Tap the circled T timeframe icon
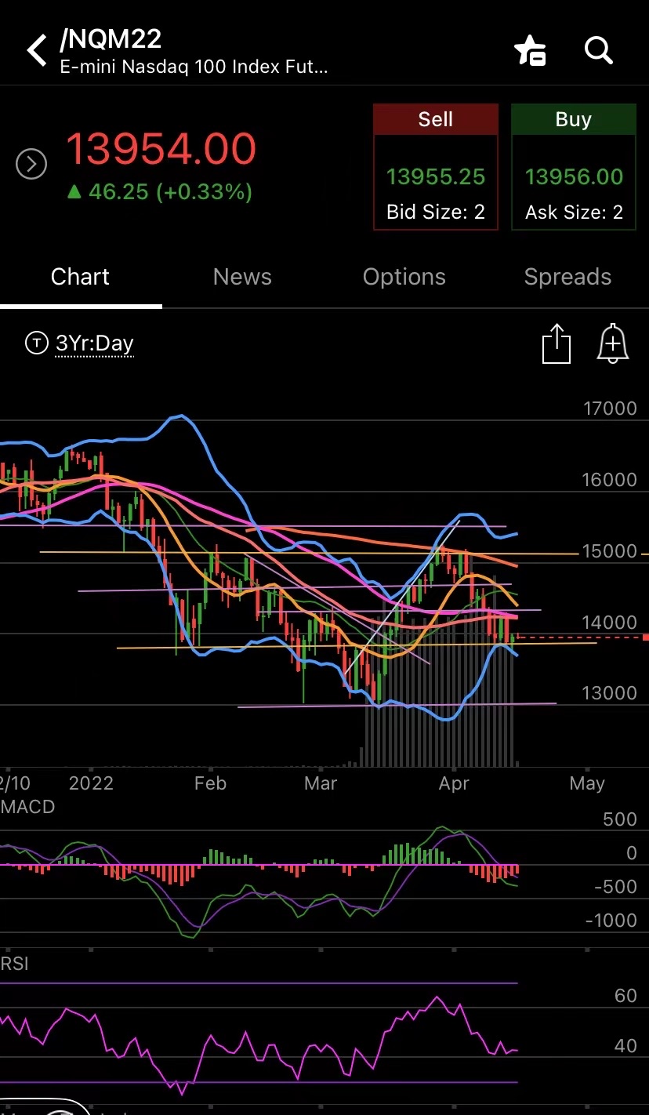The width and height of the screenshot is (649, 1115). point(36,343)
